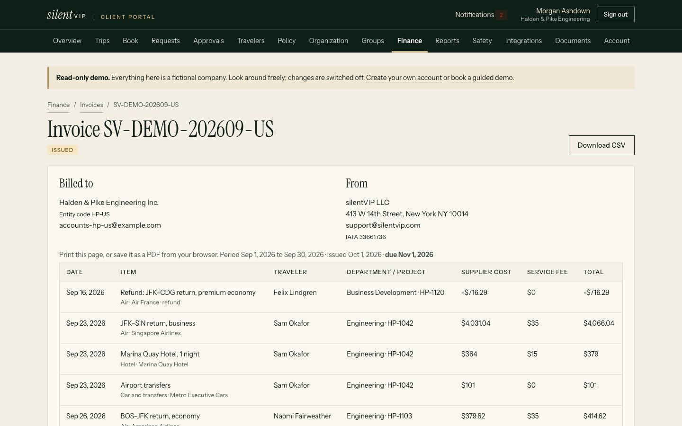Image resolution: width=682 pixels, height=426 pixels.
Task: Select the "JFK–SIN return, business" item
Action: point(158,323)
